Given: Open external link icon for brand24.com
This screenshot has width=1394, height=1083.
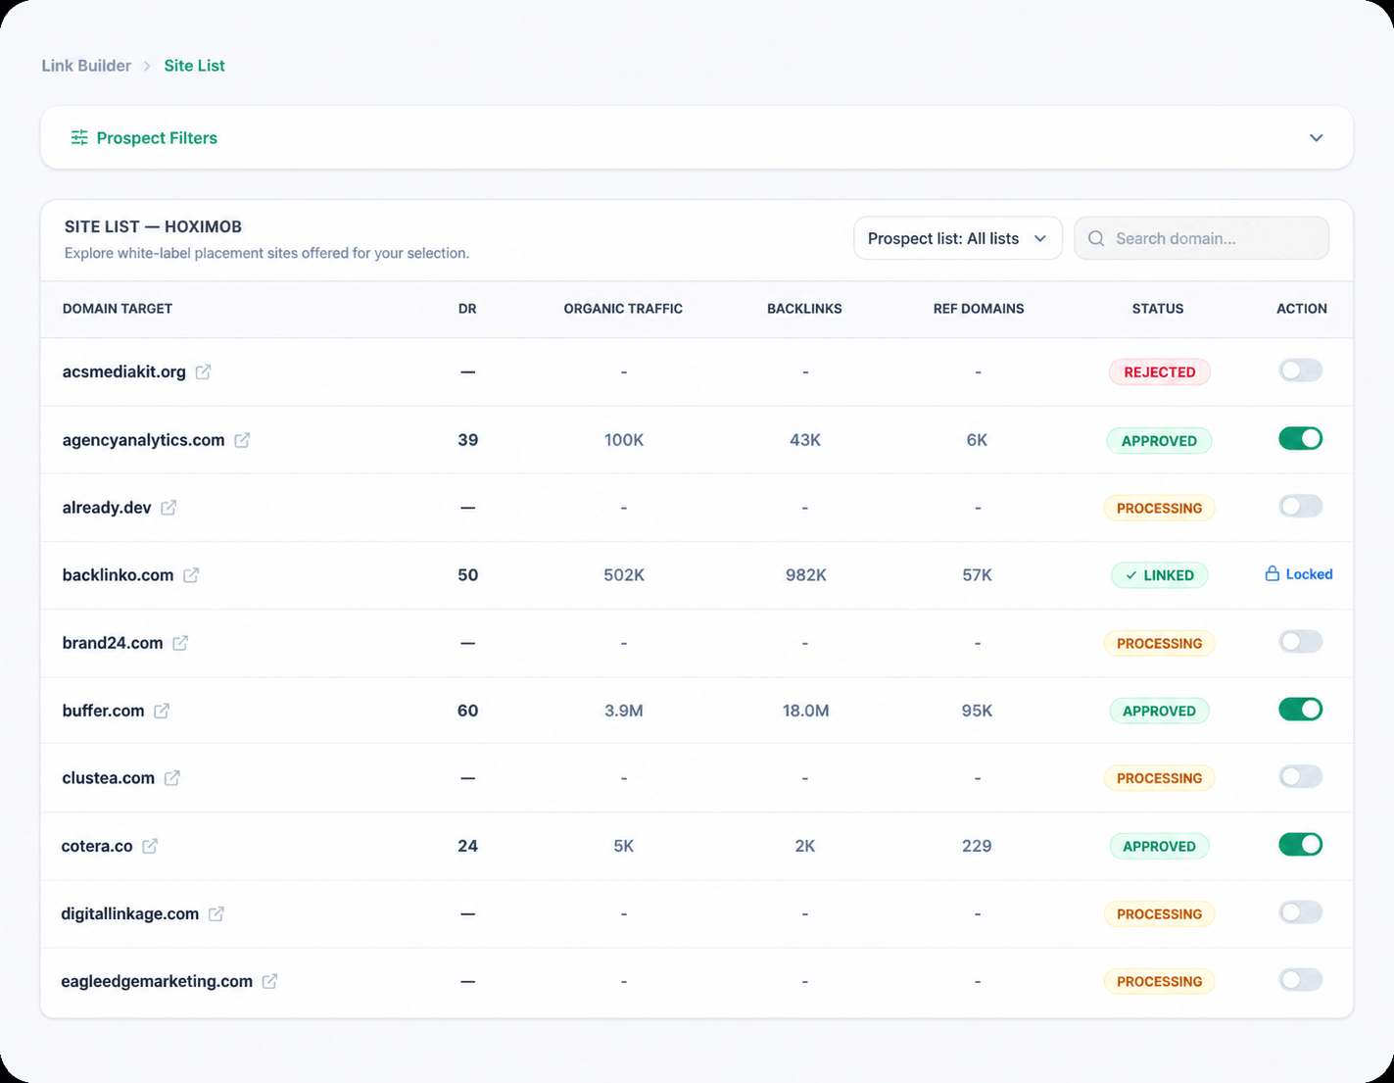Looking at the screenshot, I should click(180, 643).
